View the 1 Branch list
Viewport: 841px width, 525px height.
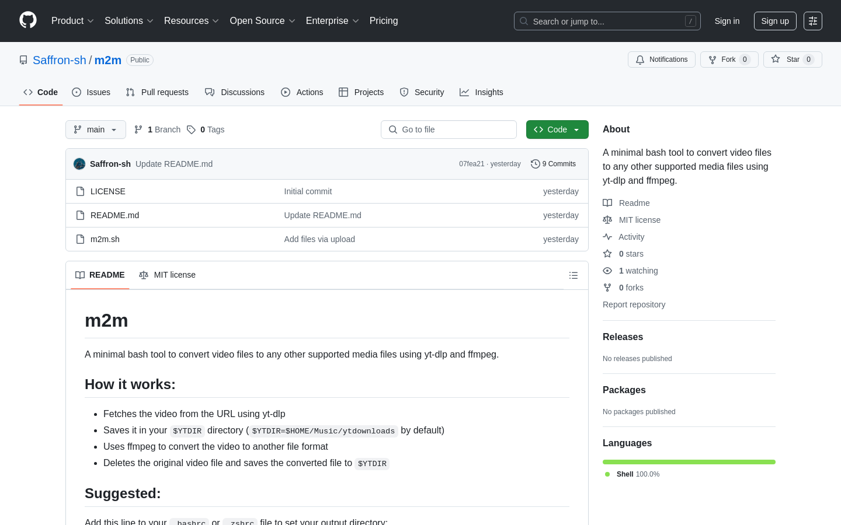click(x=158, y=129)
